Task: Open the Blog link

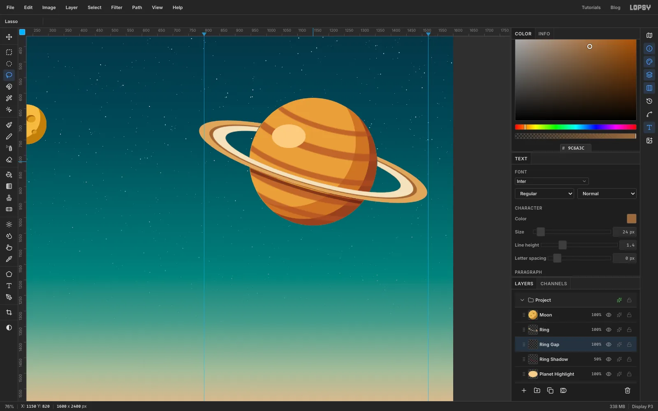Action: coord(615,7)
